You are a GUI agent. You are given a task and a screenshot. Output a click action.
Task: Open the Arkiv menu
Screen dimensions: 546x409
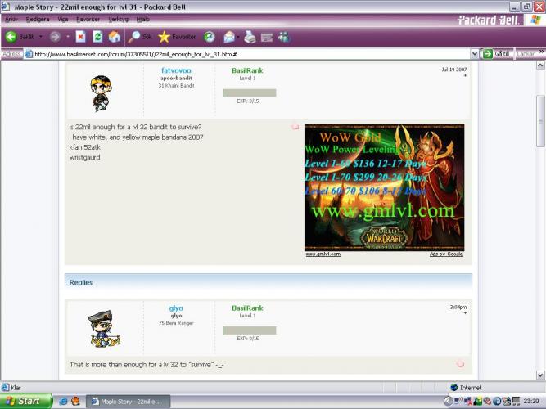click(x=11, y=20)
